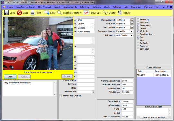Open Customer History magnifier icon
Viewport: 174px width, 121px height.
pyautogui.click(x=60, y=13)
